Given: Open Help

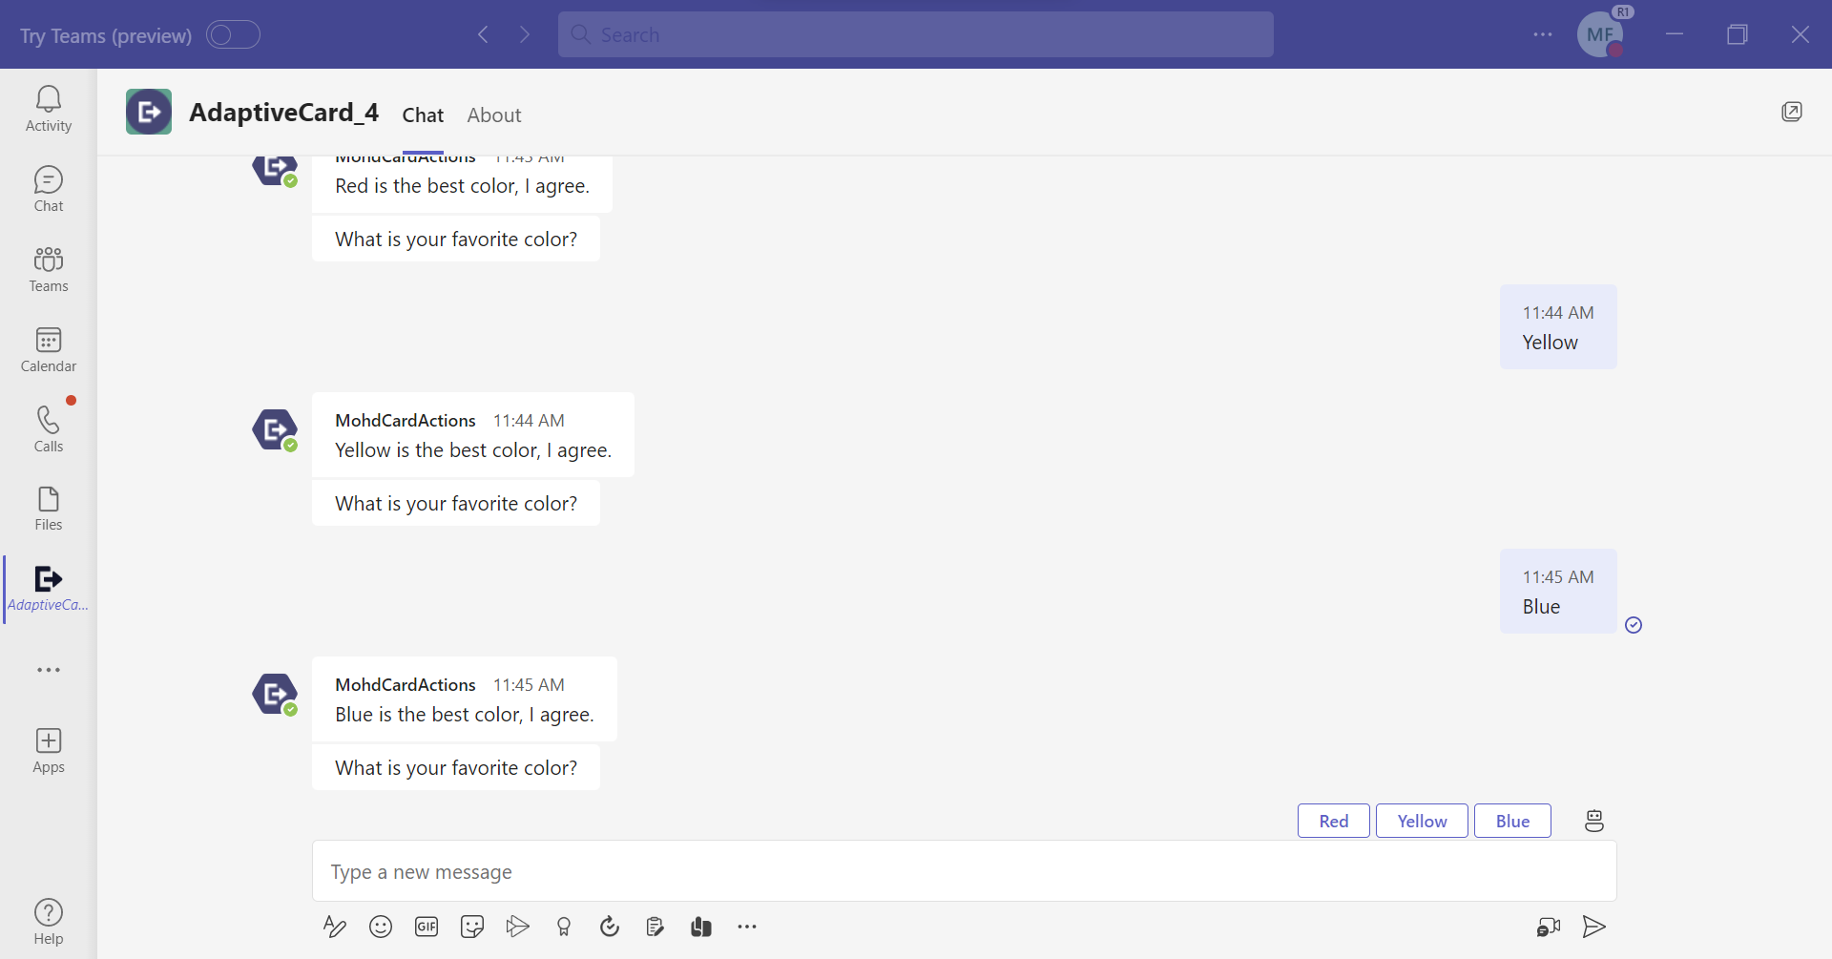Looking at the screenshot, I should pyautogui.click(x=49, y=922).
